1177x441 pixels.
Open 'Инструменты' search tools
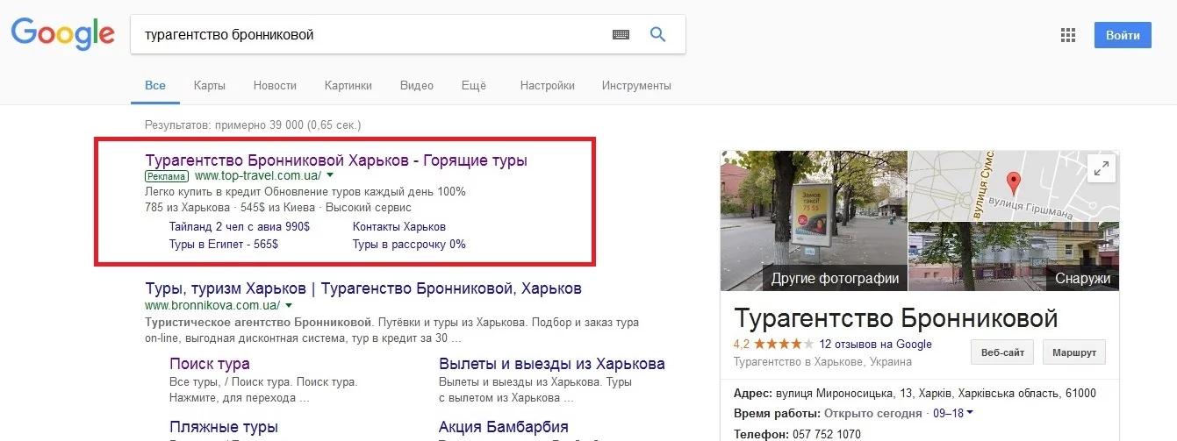(636, 85)
